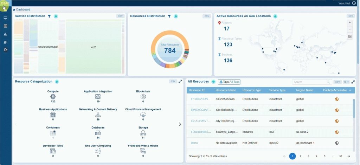Export Service Distribution using CSV button
This screenshot has width=360, height=165.
click(x=120, y=16)
